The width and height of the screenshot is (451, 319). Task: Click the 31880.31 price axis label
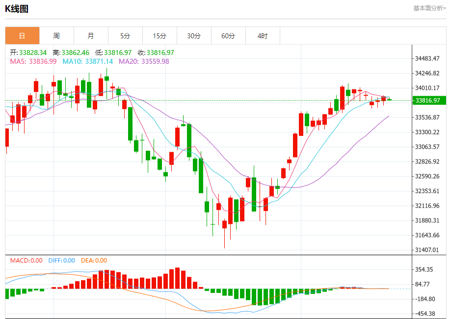pos(427,220)
